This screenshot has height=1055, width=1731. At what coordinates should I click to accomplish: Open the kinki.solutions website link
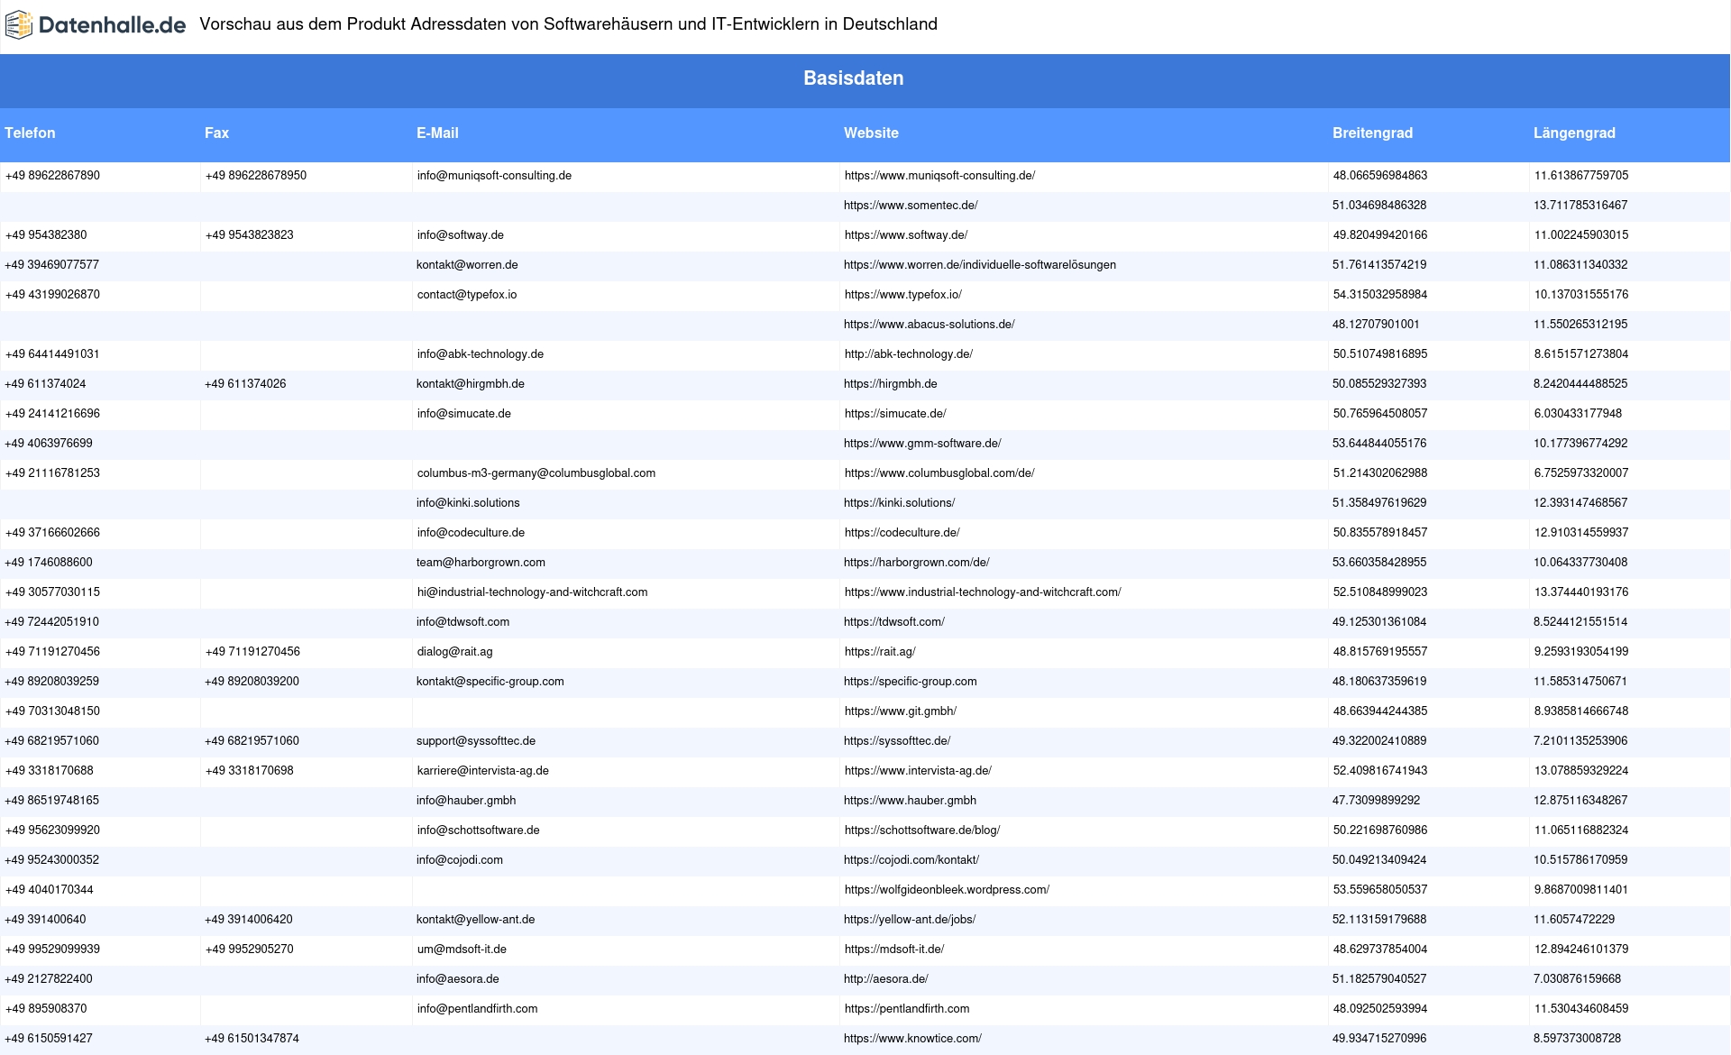[x=900, y=503]
